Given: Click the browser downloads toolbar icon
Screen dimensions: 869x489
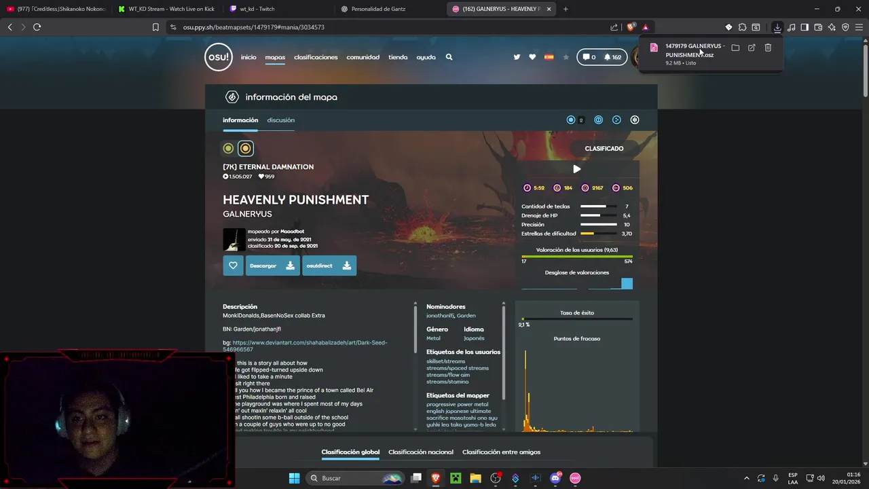Looking at the screenshot, I should click(777, 27).
